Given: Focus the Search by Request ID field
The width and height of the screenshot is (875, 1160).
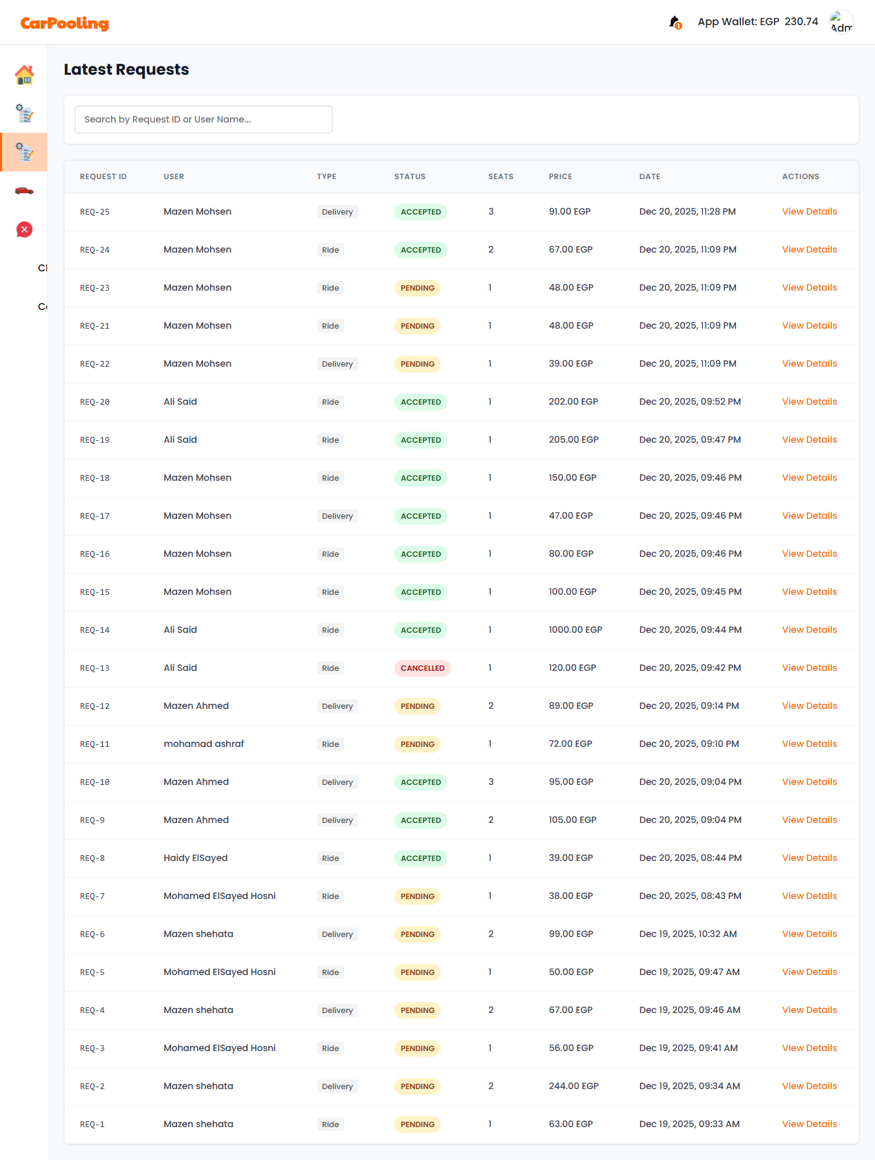Looking at the screenshot, I should [x=203, y=119].
